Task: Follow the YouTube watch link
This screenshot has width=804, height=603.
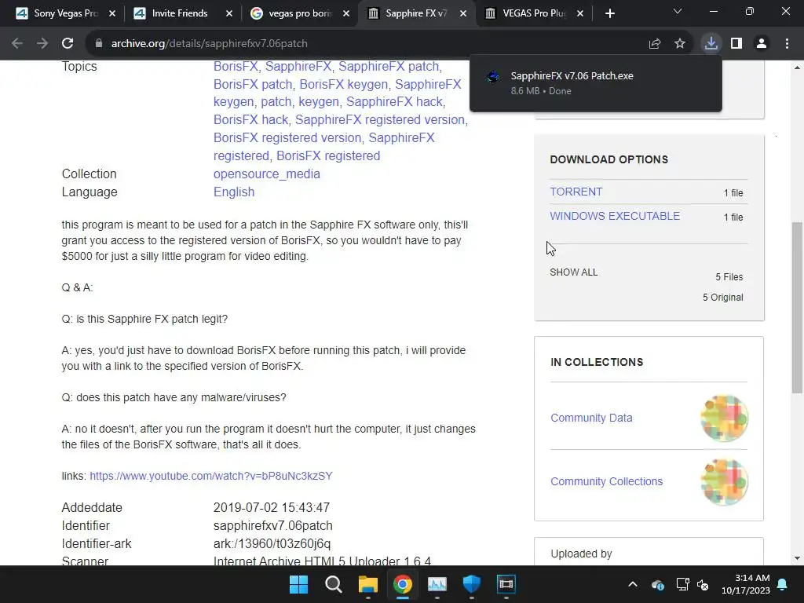Action: tap(210, 476)
